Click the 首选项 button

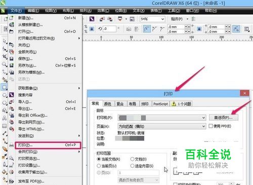pyautogui.click(x=224, y=118)
